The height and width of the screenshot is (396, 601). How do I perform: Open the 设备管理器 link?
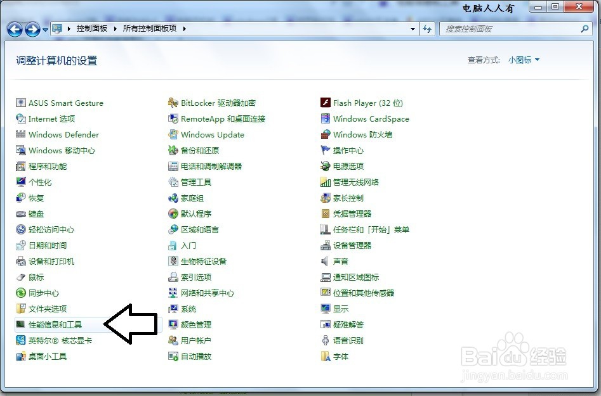pyautogui.click(x=352, y=245)
